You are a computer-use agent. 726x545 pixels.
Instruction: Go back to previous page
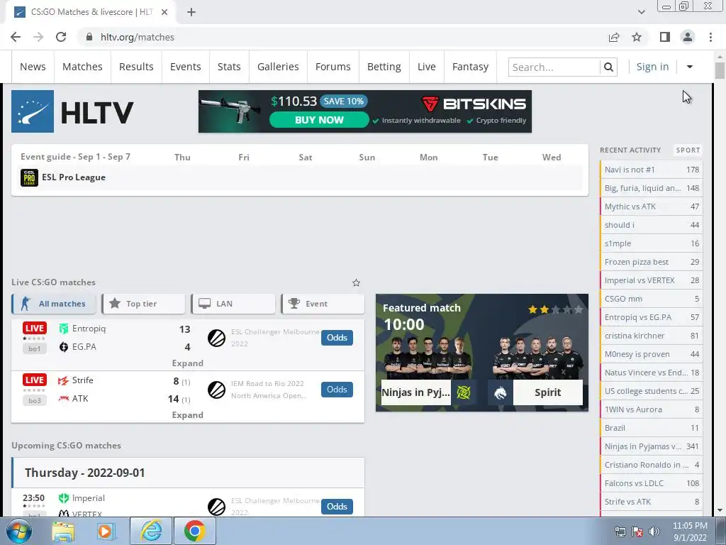(16, 37)
